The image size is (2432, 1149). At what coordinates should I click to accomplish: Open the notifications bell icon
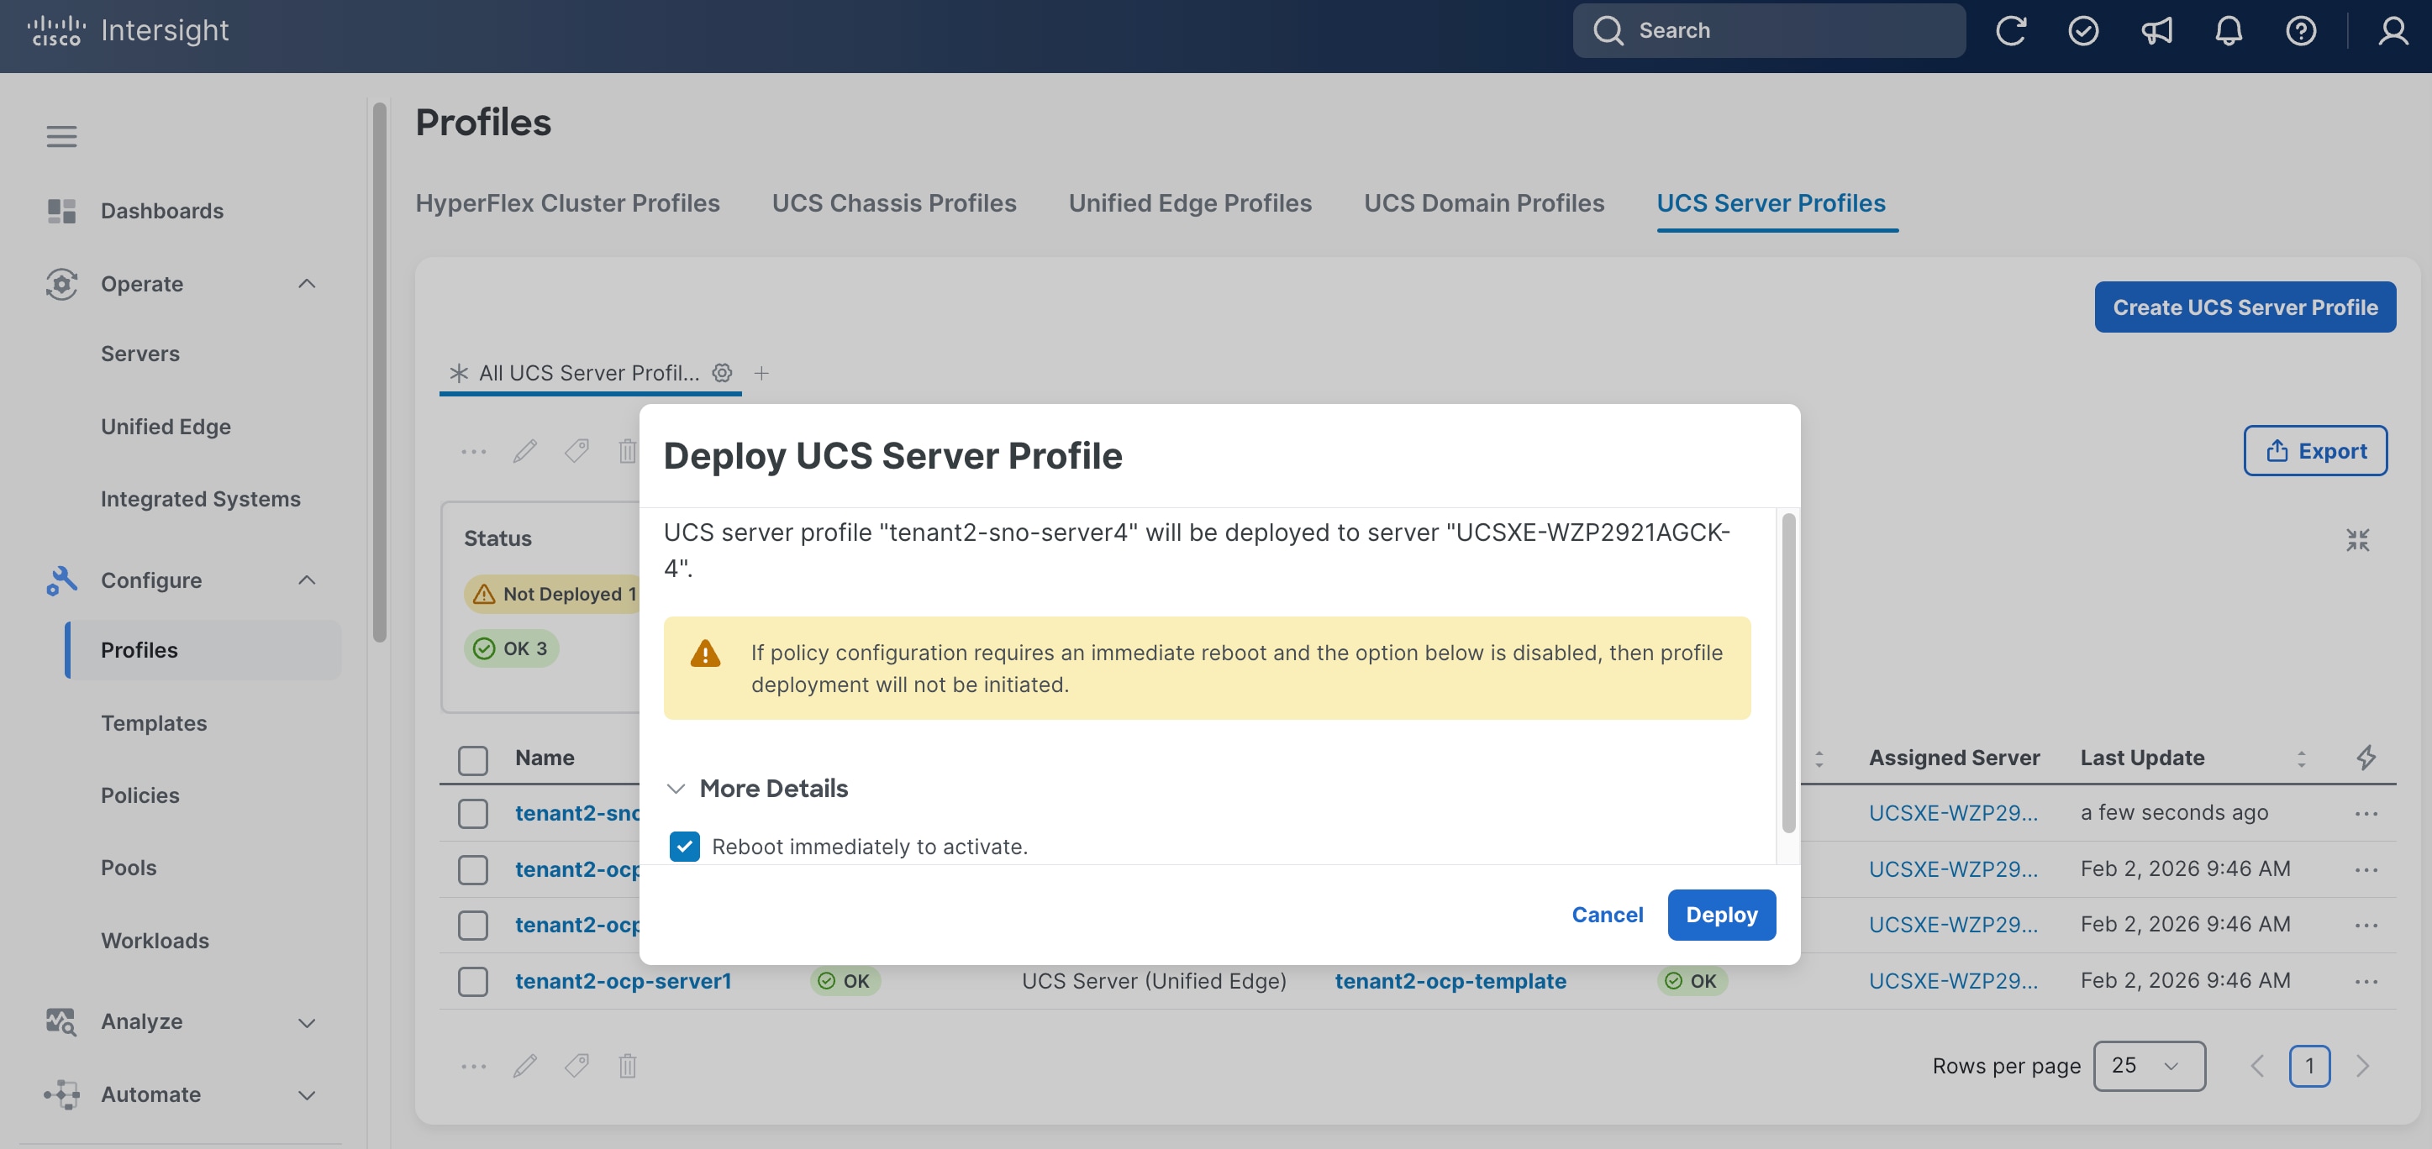(x=2229, y=30)
